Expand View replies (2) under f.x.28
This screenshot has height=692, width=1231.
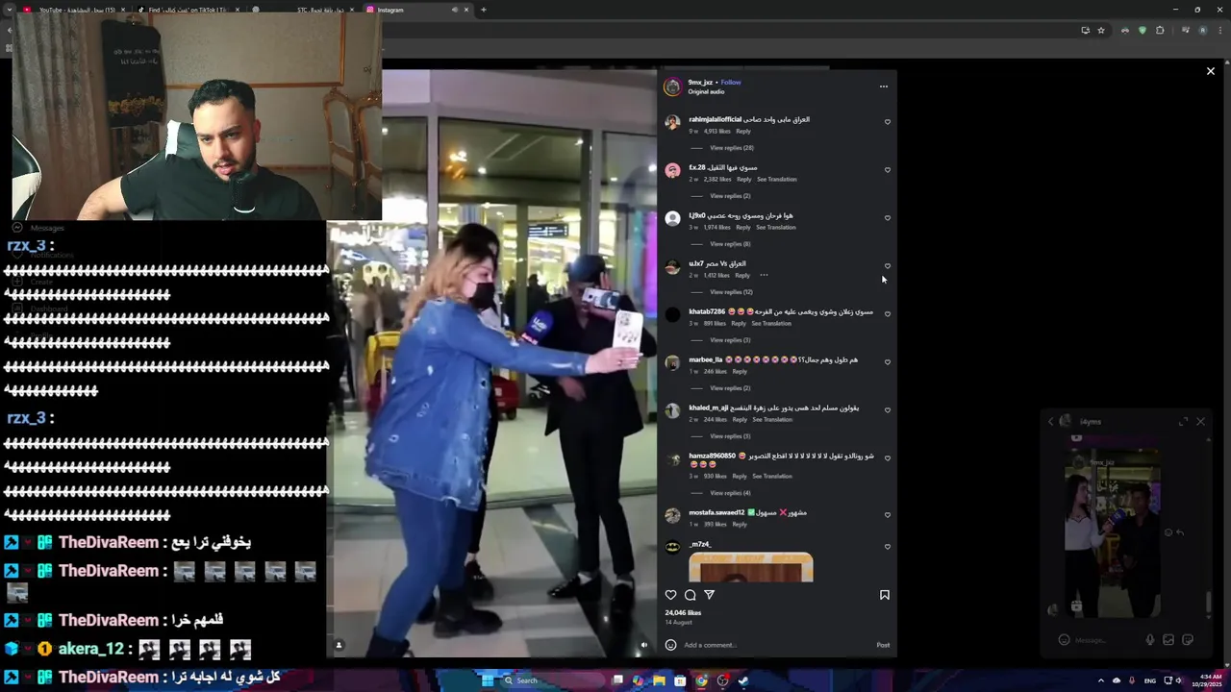pos(730,196)
